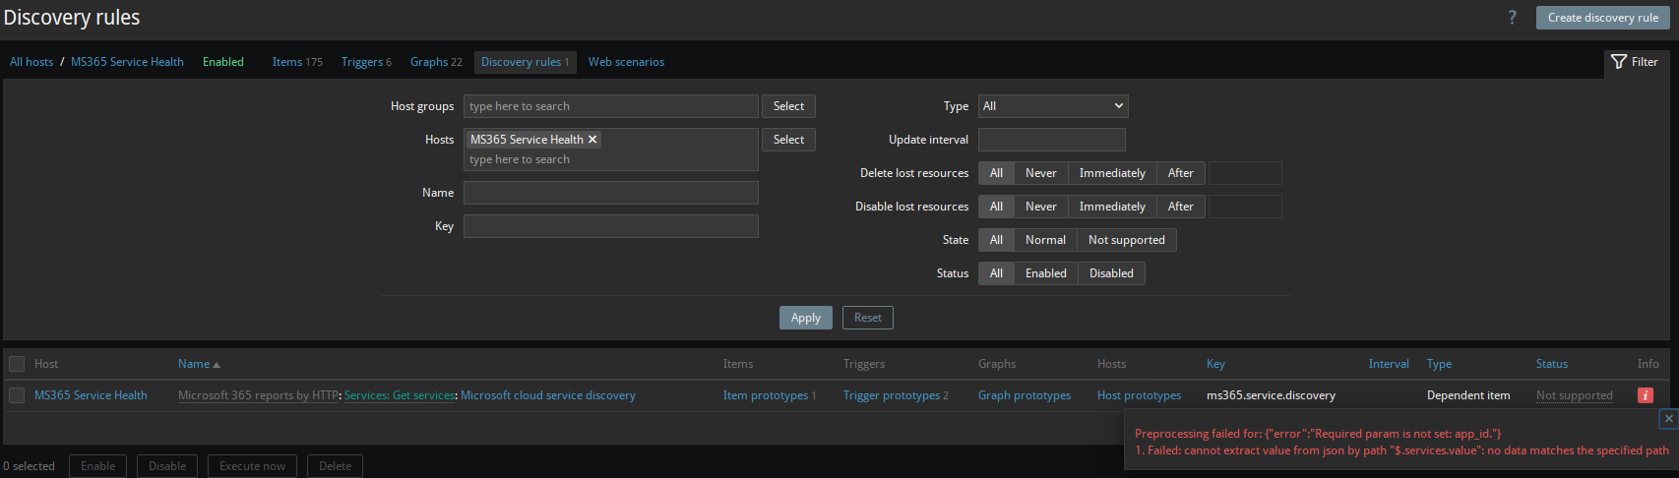This screenshot has width=1679, height=478.
Task: Open the Items 175 tab
Action: coord(297,62)
